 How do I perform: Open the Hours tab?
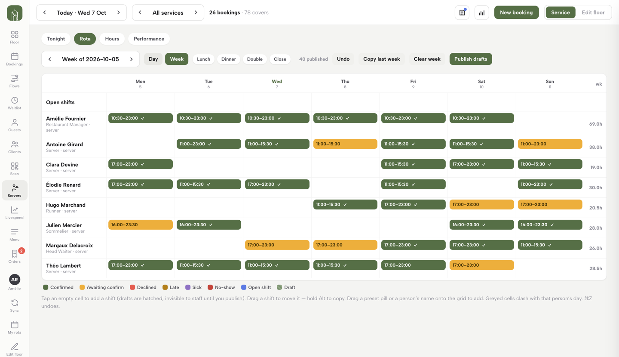click(x=112, y=39)
